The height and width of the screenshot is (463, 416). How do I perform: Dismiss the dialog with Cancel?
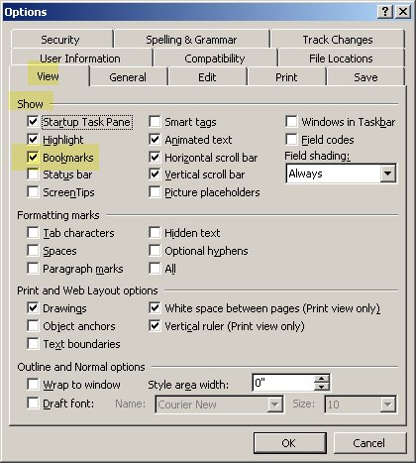pyautogui.click(x=369, y=443)
